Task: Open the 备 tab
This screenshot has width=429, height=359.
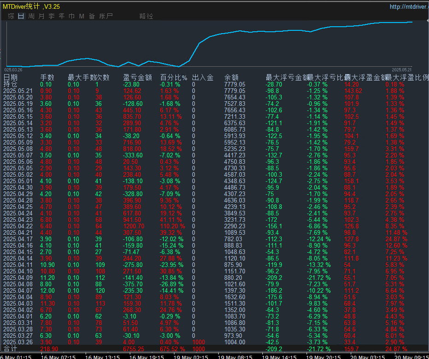Action: click(x=92, y=16)
